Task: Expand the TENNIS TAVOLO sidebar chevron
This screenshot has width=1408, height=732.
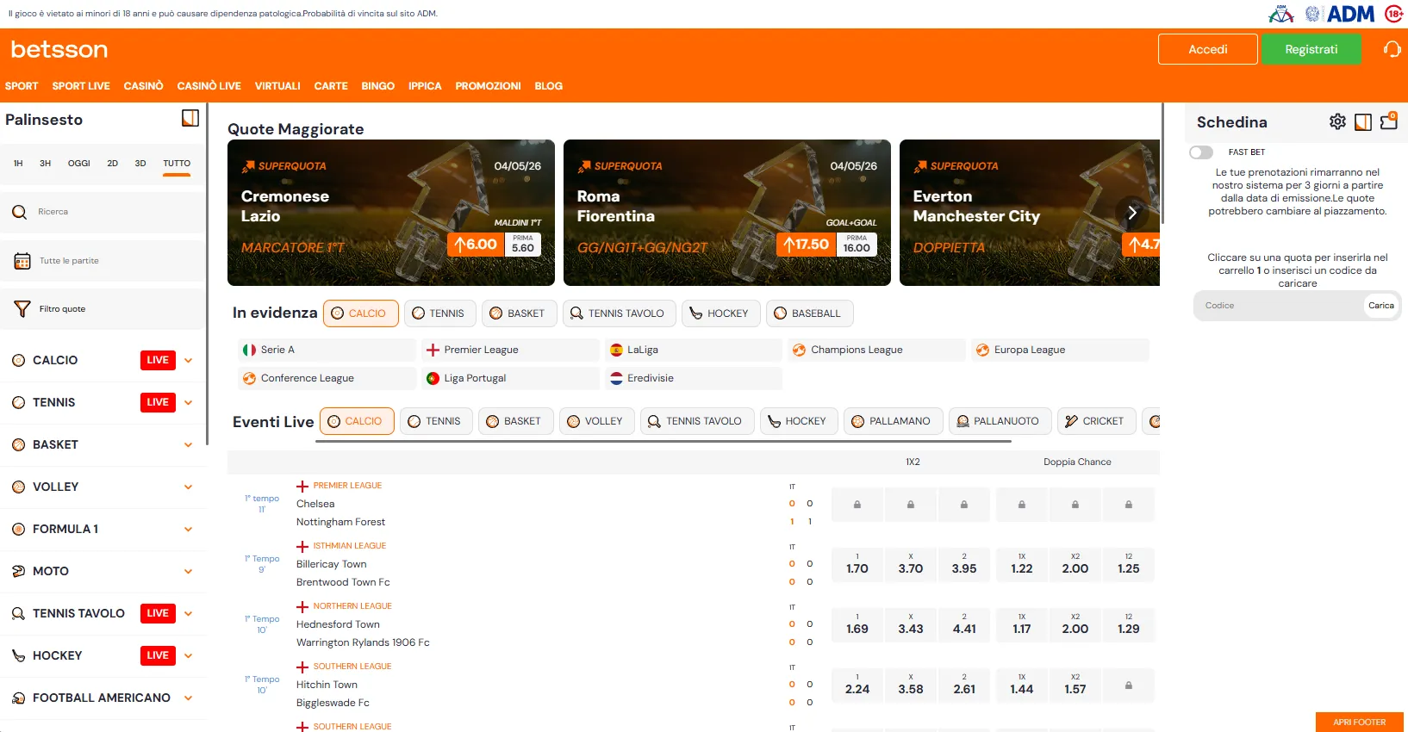Action: click(189, 613)
